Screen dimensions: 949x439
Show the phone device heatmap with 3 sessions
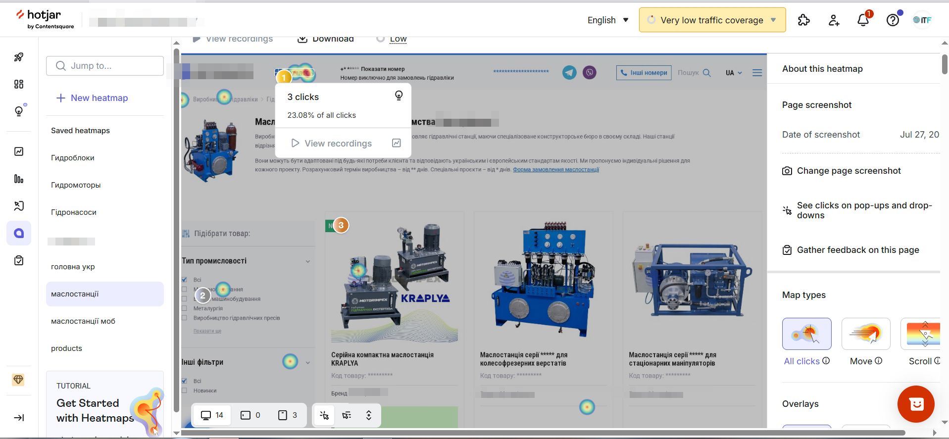[288, 415]
